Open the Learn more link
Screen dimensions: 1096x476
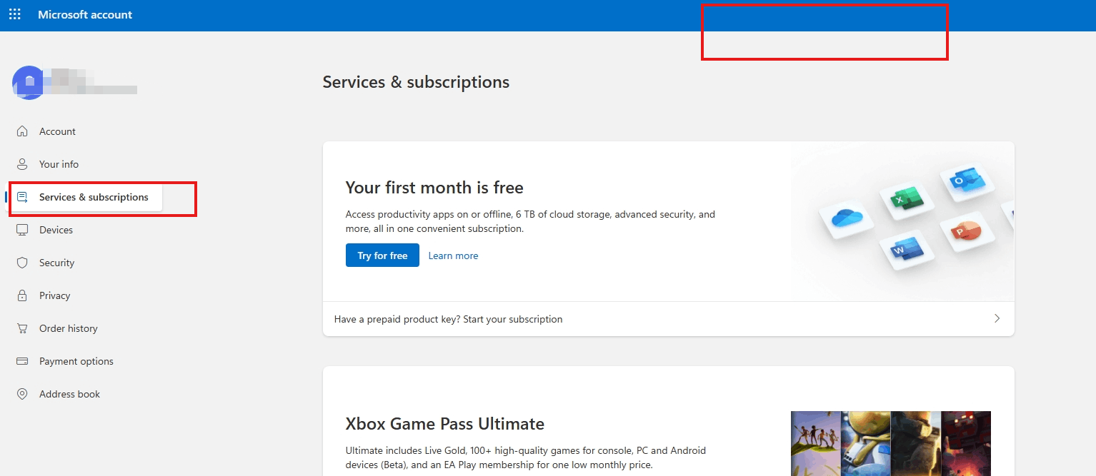[453, 255]
